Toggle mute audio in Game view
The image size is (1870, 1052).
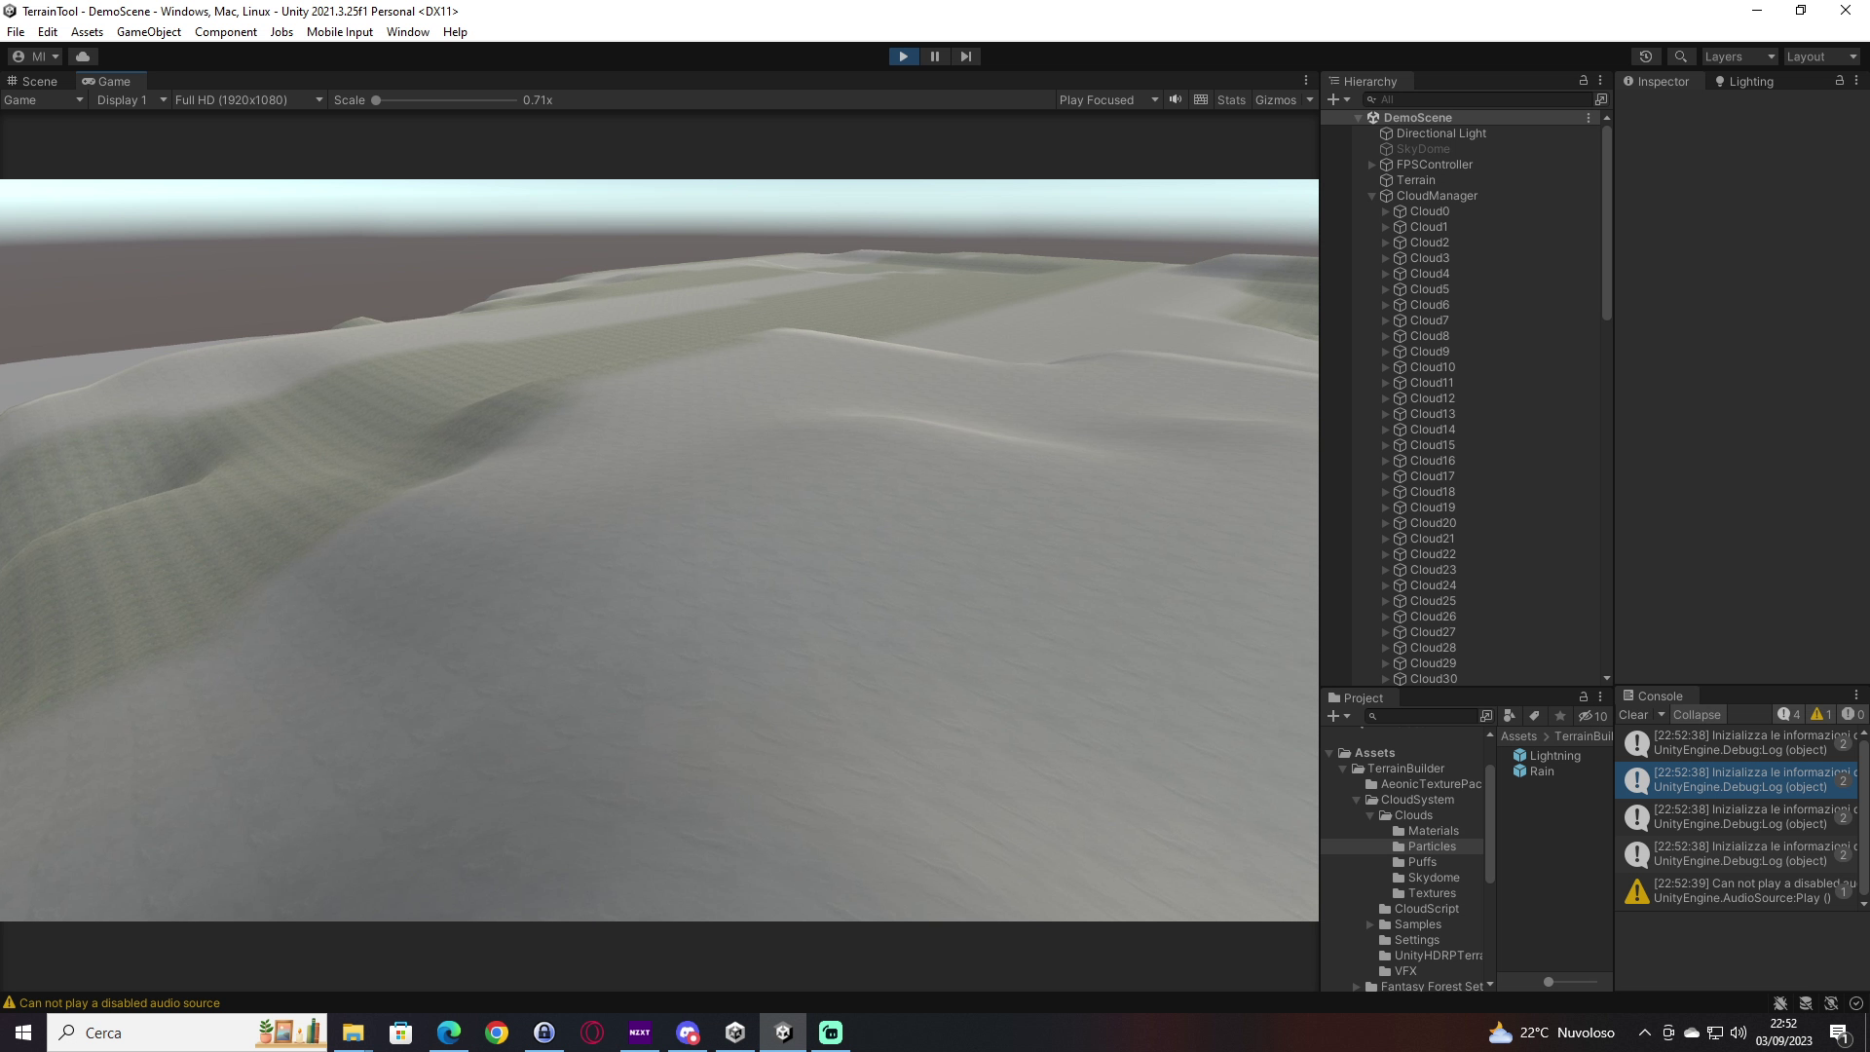click(x=1176, y=99)
